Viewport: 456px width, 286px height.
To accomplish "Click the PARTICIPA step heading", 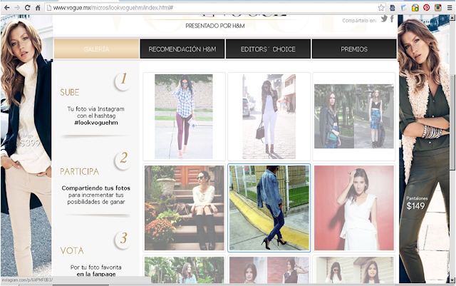I will (79, 172).
